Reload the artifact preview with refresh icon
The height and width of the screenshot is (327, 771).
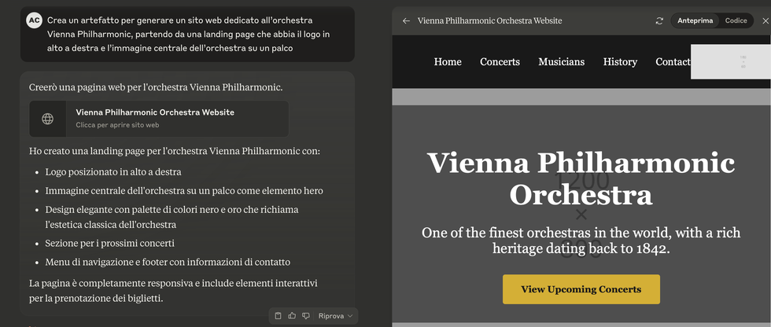(x=659, y=20)
